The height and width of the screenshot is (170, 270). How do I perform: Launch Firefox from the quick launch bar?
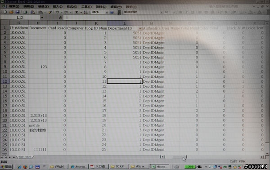(25, 166)
